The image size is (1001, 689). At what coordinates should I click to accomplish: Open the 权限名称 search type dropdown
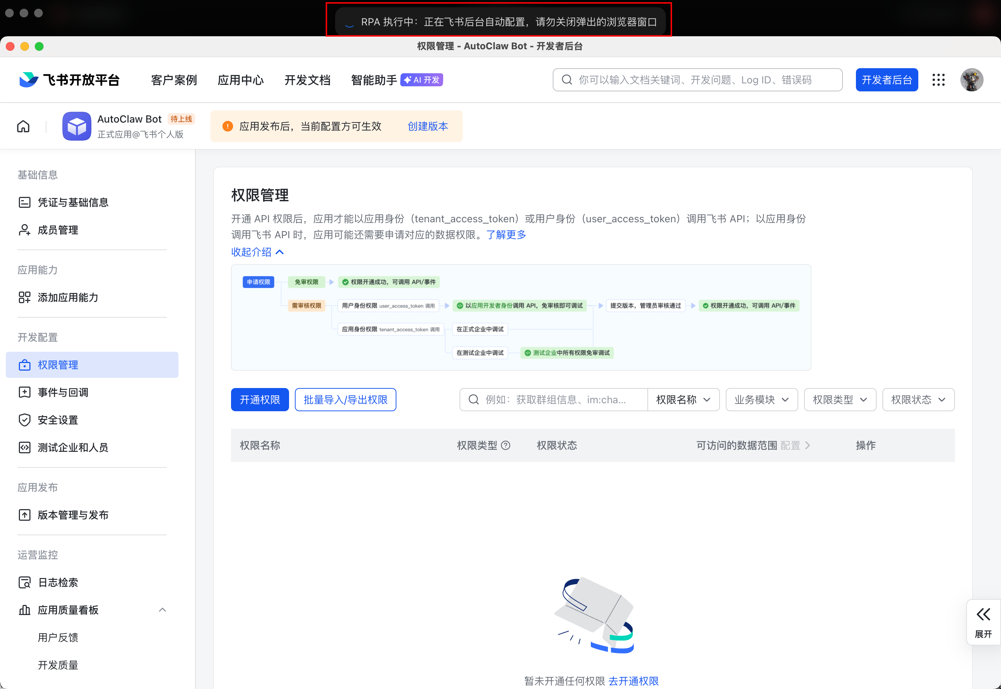(683, 400)
